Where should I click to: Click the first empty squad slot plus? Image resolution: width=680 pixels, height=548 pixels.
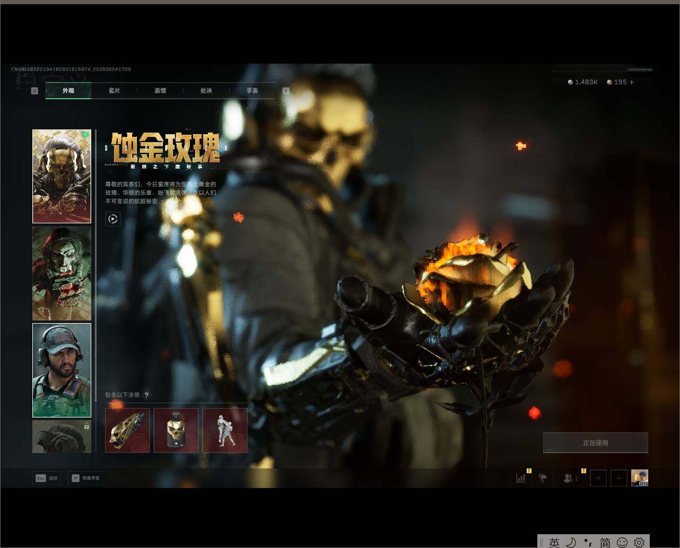coord(598,478)
